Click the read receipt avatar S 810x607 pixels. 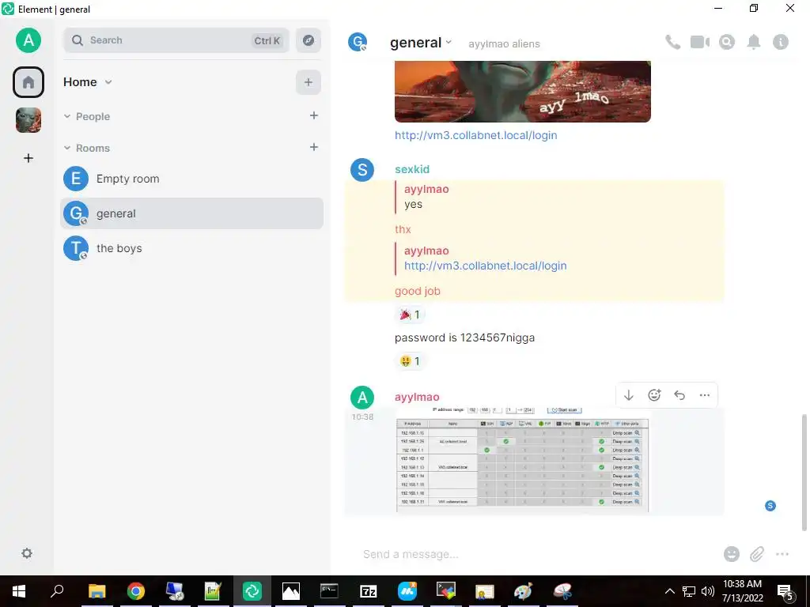(x=770, y=506)
